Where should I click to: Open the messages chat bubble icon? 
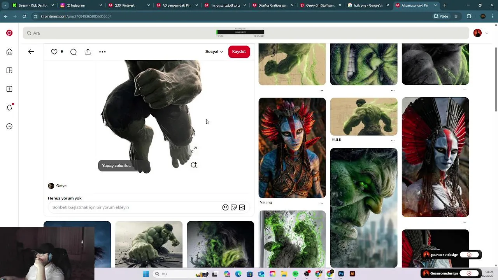(9, 126)
